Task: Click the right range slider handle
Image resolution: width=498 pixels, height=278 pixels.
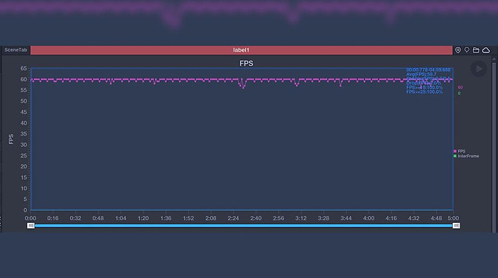Action: [x=456, y=226]
